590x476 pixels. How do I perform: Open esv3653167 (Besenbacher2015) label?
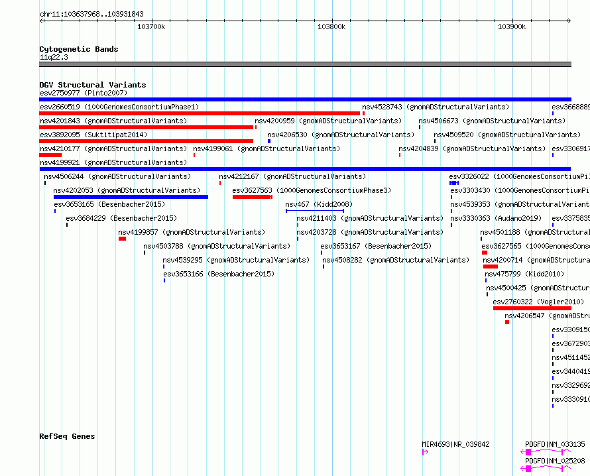click(x=376, y=246)
